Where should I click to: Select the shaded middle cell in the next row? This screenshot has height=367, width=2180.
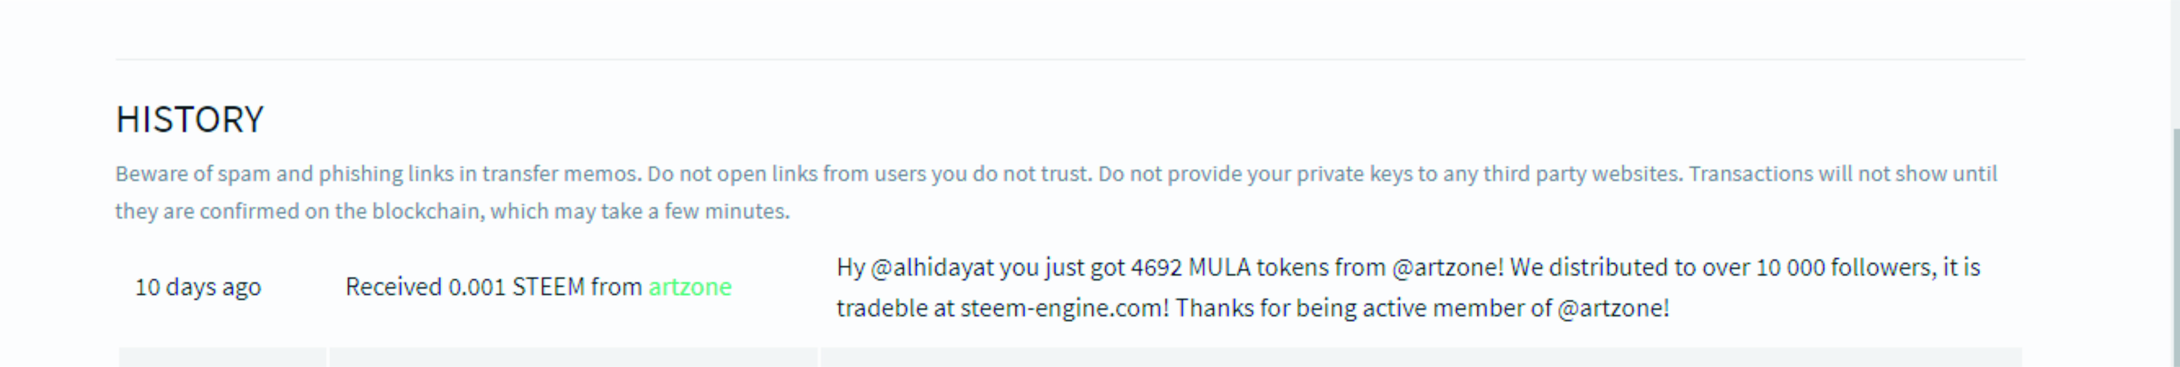(574, 357)
